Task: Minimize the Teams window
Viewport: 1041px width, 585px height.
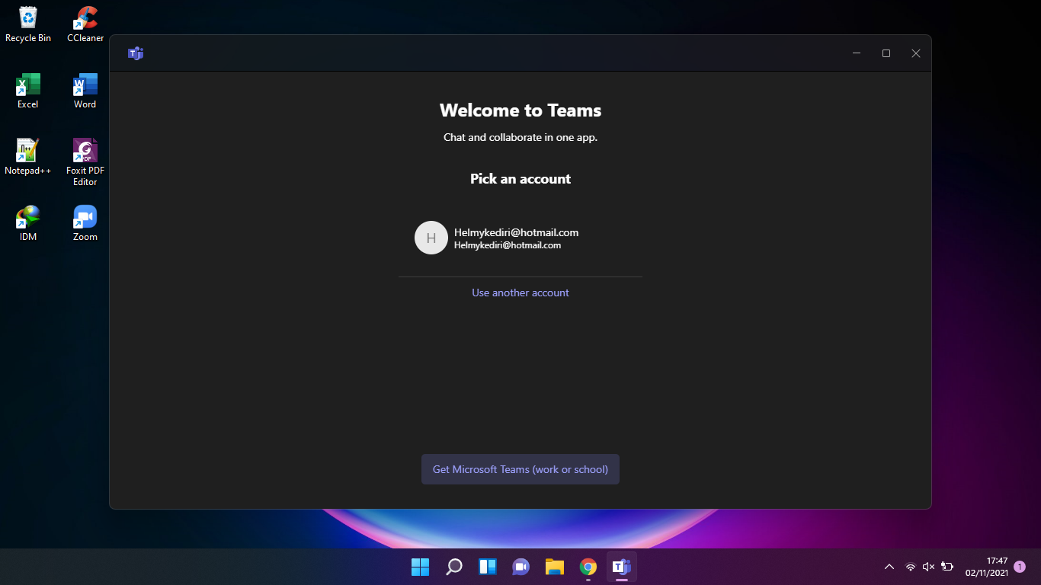Action: click(x=857, y=53)
